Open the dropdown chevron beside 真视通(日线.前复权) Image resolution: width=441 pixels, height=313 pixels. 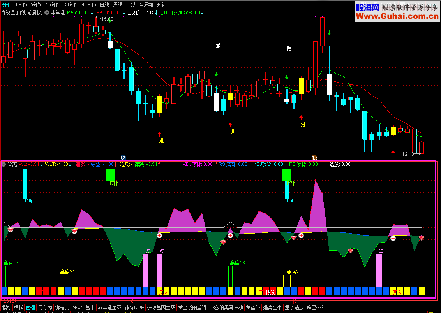tap(47, 12)
